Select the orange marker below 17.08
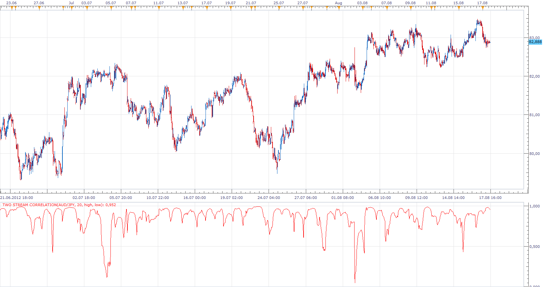This screenshot has width=547, height=287. pyautogui.click(x=483, y=8)
